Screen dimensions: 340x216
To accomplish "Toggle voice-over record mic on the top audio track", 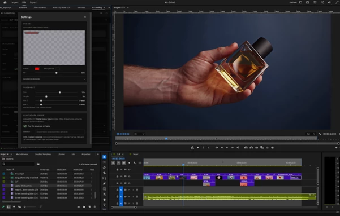I will 137,190.
